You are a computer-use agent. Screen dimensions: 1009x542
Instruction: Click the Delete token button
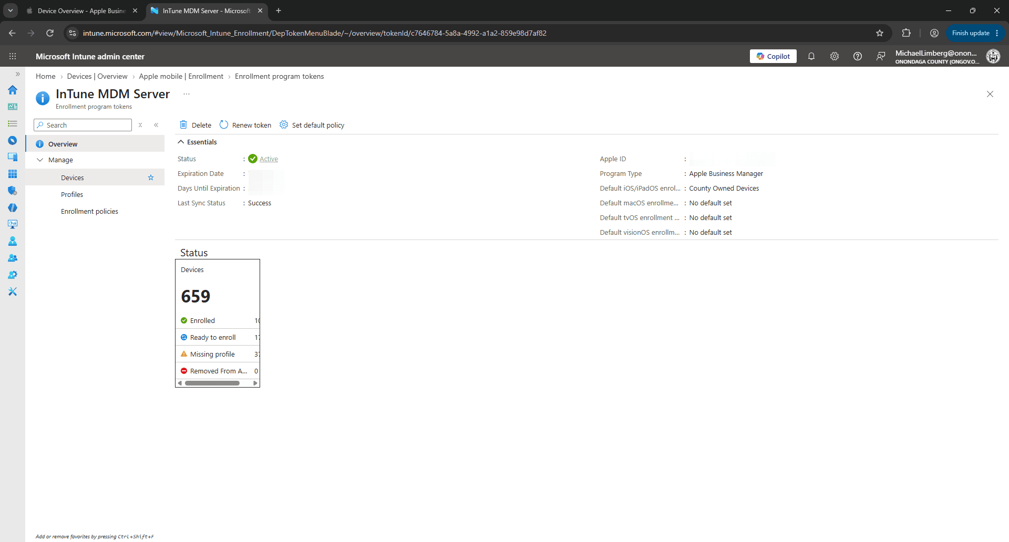point(195,125)
